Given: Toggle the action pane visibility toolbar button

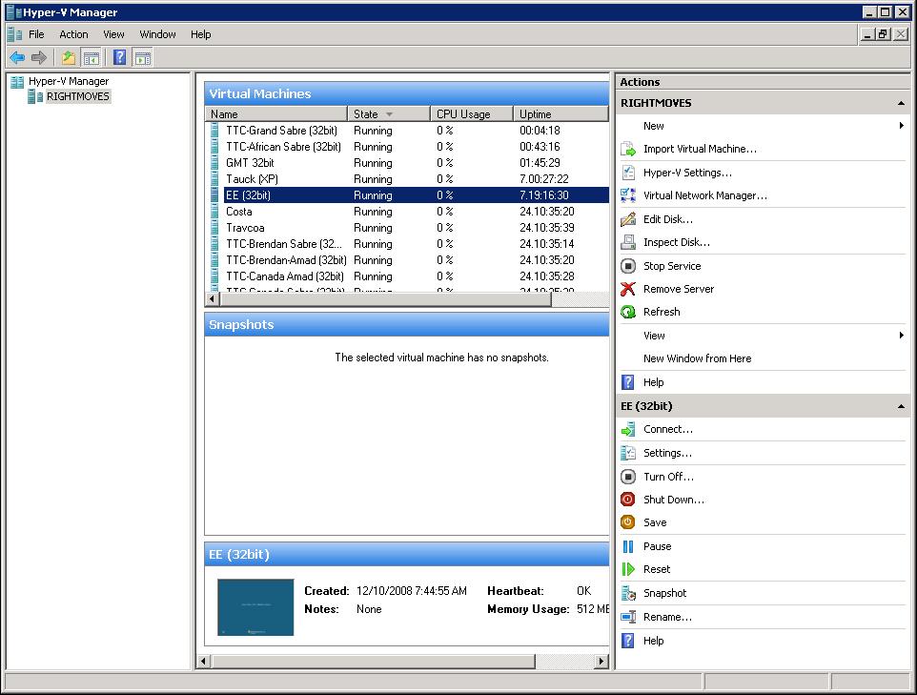Looking at the screenshot, I should [143, 57].
